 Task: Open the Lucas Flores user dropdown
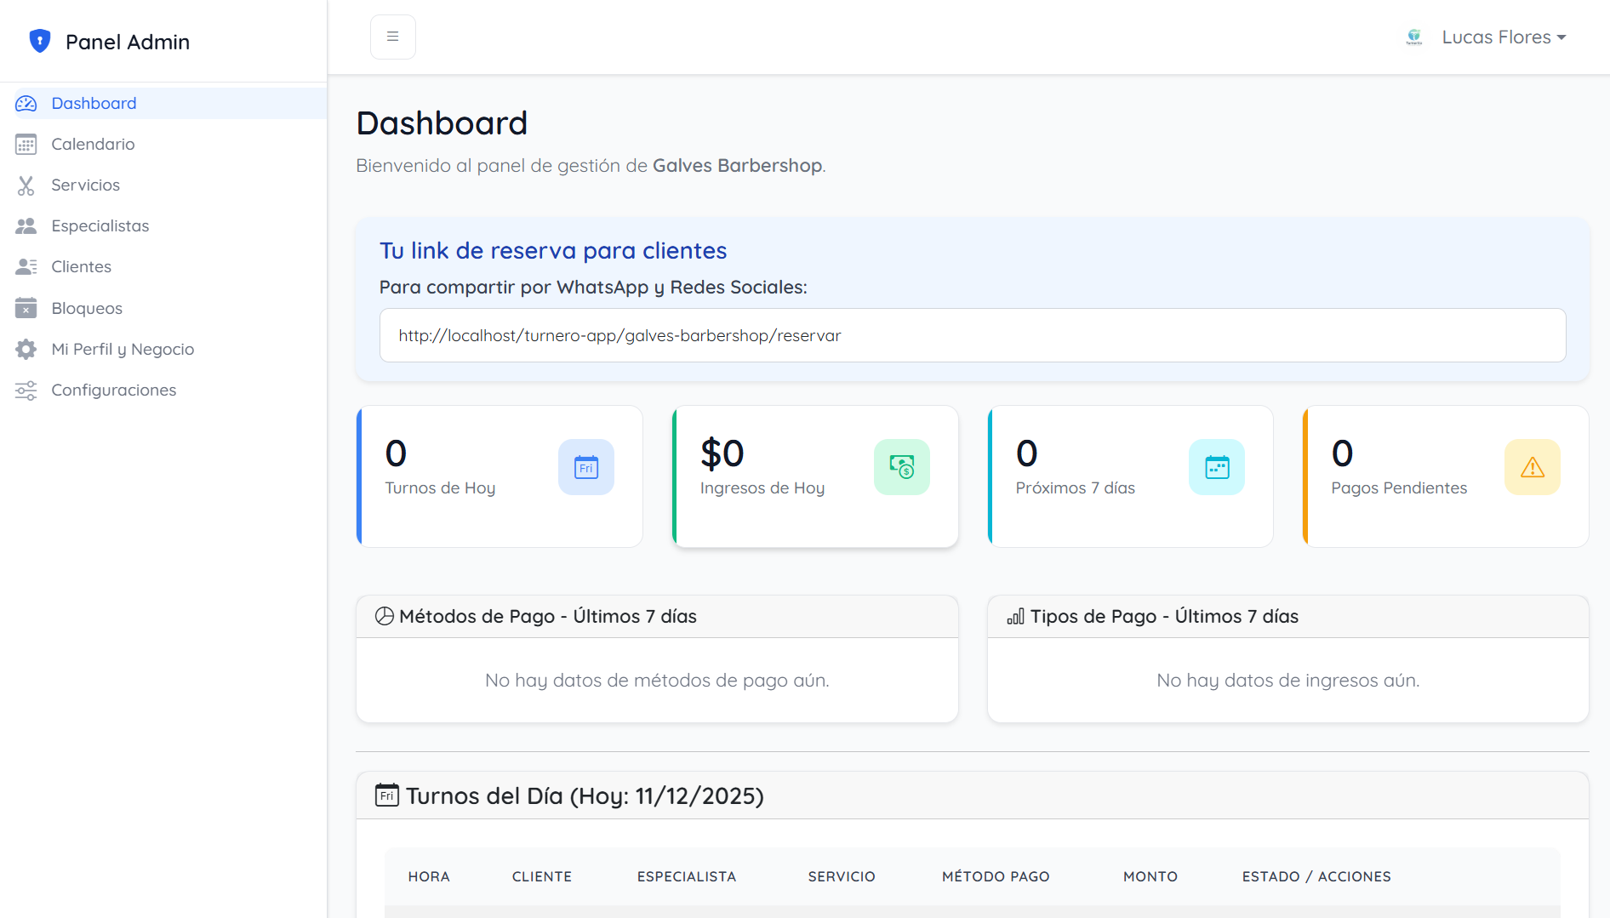[x=1504, y=37]
